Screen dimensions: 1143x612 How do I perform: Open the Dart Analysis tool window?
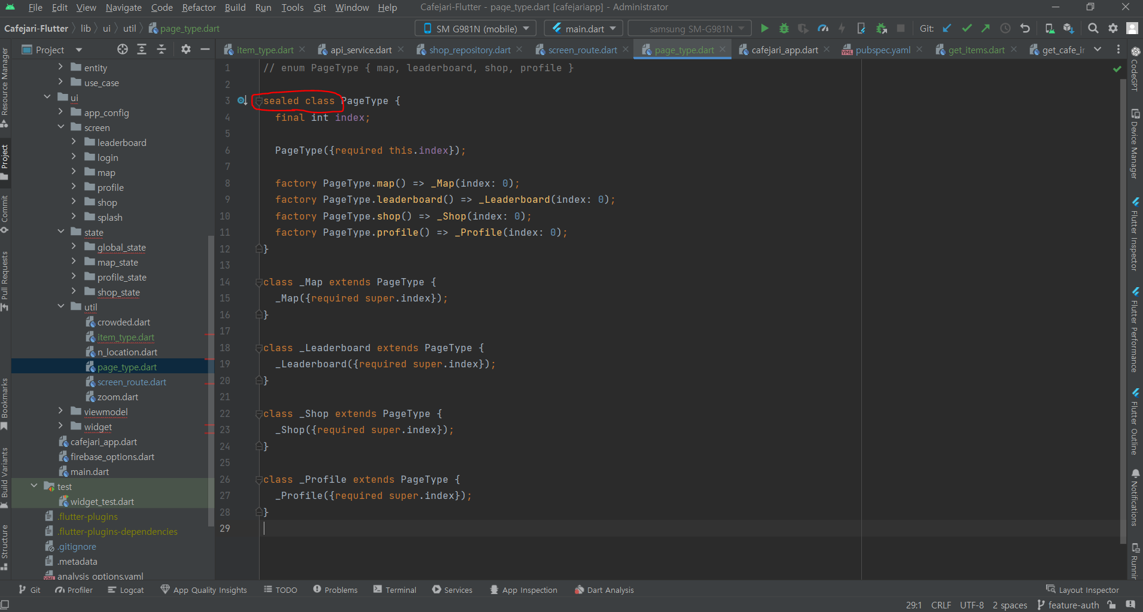click(x=604, y=589)
